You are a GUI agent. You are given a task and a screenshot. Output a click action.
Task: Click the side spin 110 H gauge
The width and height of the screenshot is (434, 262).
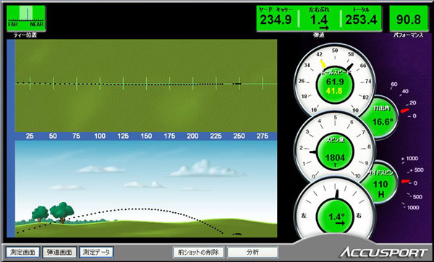click(x=380, y=183)
